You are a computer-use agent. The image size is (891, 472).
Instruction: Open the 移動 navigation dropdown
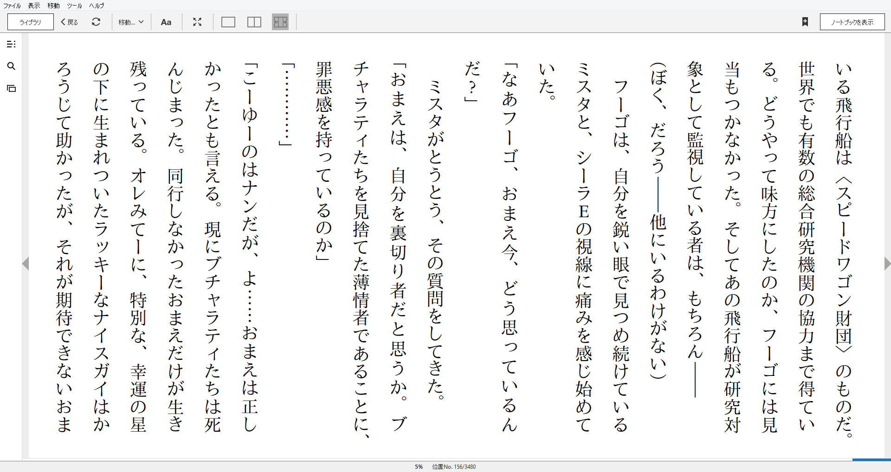point(130,21)
